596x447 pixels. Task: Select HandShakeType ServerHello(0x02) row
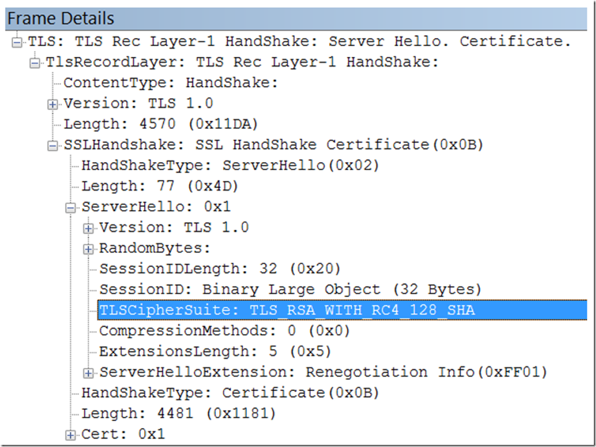230,166
